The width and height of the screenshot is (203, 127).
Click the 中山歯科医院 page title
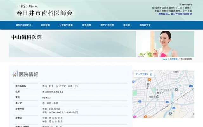(x=27, y=37)
